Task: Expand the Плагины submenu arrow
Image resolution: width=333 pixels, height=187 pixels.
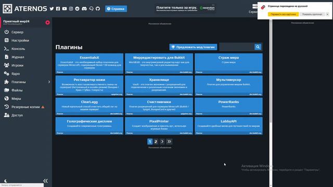Action: 49,82
